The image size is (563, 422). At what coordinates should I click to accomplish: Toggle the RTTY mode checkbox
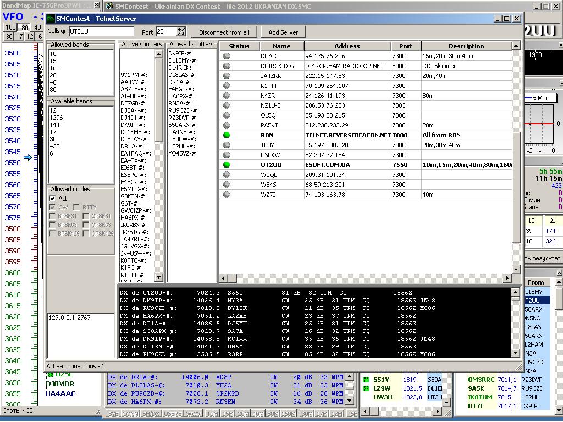tap(78, 207)
